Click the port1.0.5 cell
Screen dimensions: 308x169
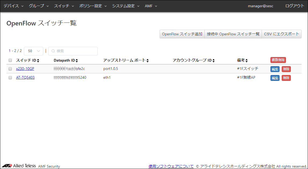(111, 69)
